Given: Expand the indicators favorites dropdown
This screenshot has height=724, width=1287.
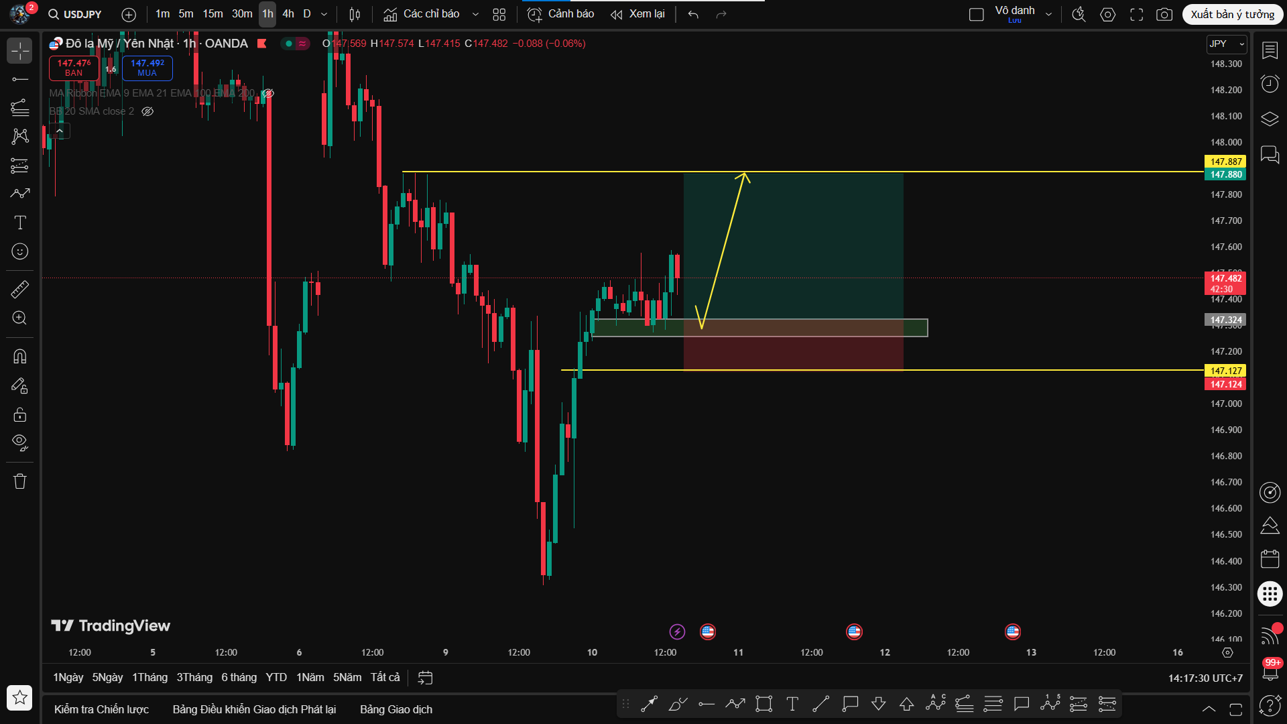Looking at the screenshot, I should 475,14.
